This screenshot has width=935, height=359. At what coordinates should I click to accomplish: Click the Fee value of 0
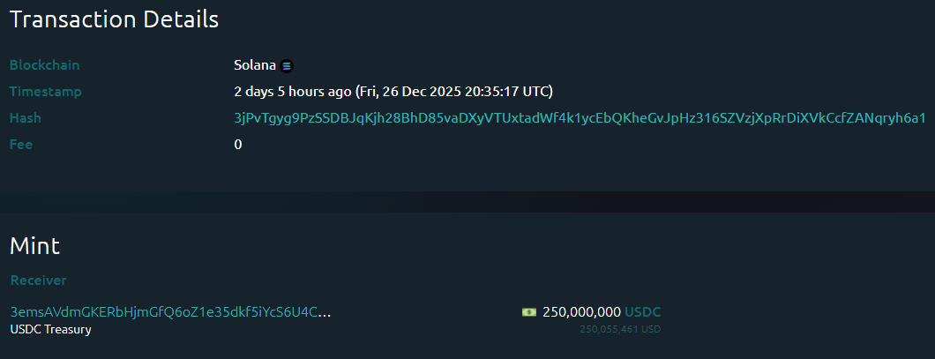(238, 145)
